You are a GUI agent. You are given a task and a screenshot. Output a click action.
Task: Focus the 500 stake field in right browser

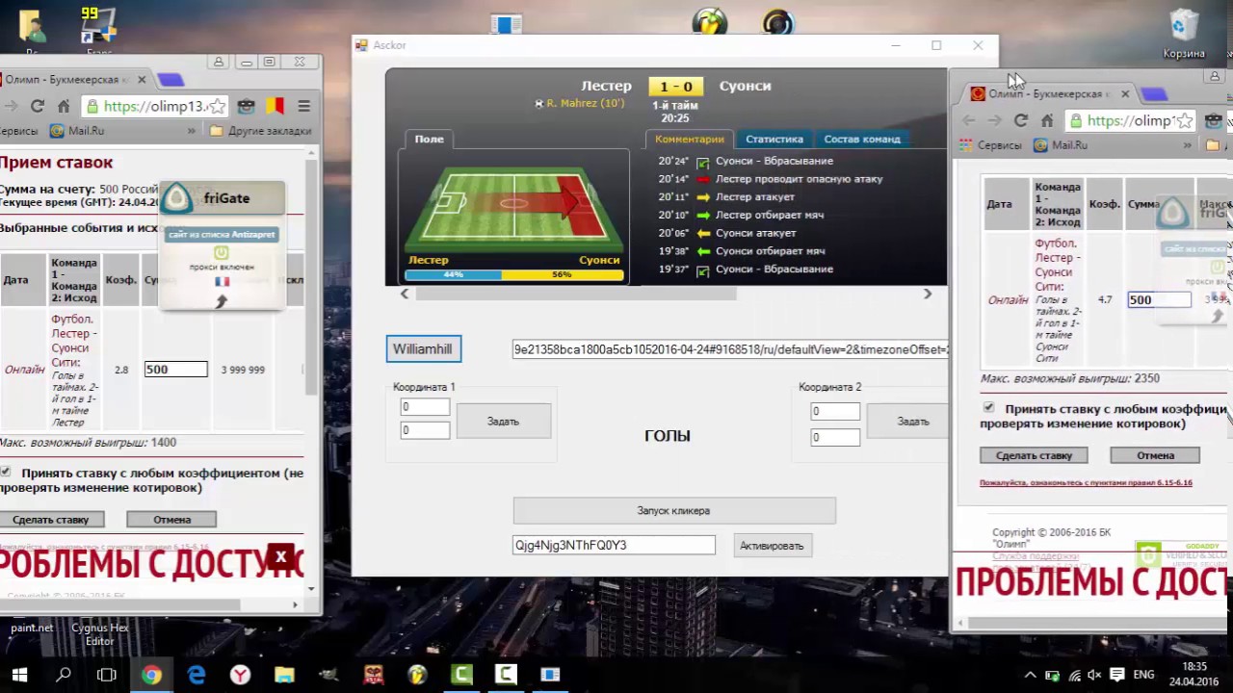coord(1160,299)
